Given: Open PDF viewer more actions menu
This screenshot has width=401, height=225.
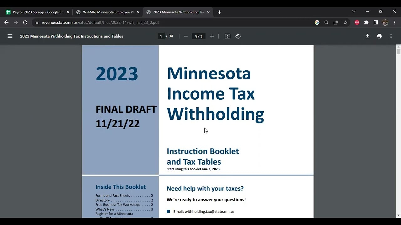Looking at the screenshot, I should (x=391, y=36).
